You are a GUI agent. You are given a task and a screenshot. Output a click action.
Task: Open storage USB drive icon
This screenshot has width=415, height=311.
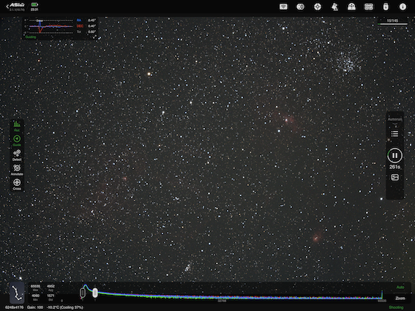386,7
